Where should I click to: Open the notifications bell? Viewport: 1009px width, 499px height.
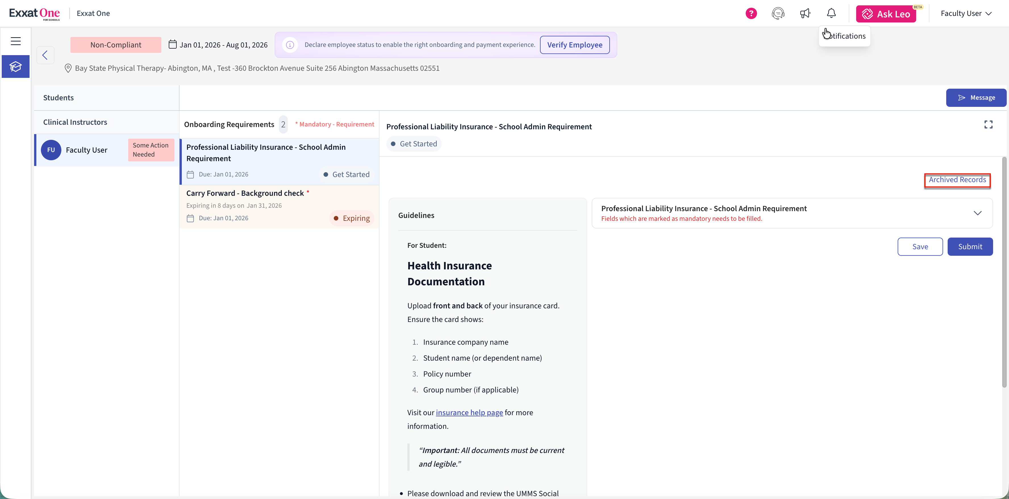[831, 13]
